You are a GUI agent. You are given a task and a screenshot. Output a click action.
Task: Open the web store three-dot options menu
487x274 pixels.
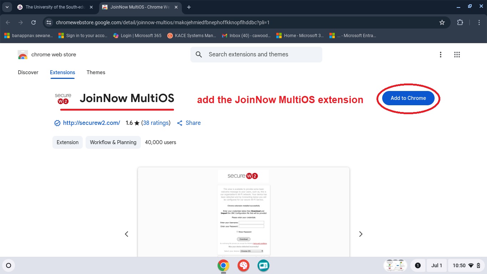(441, 55)
